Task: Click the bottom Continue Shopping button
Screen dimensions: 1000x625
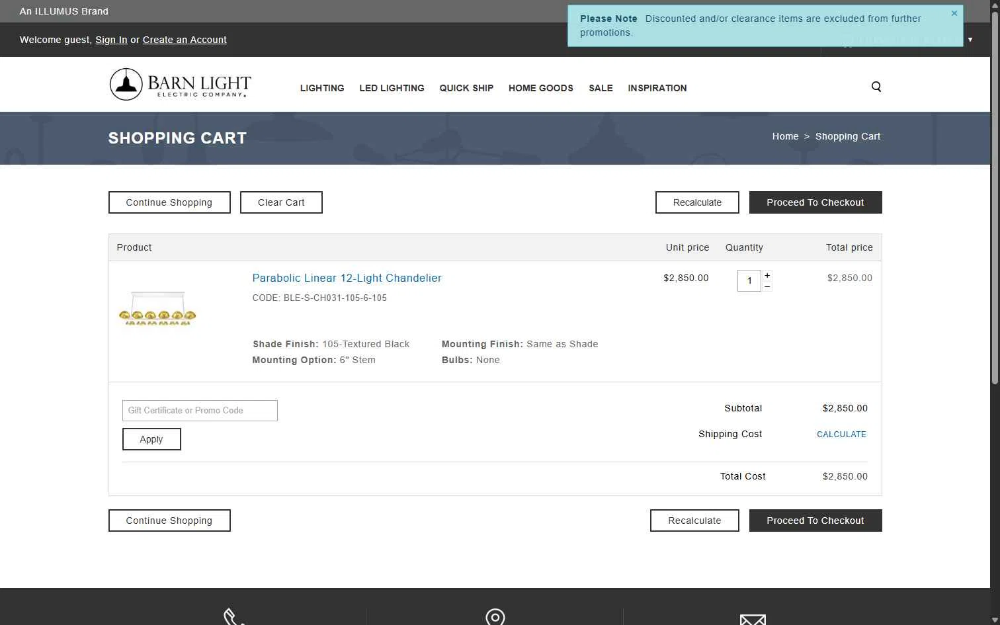Action: click(169, 521)
